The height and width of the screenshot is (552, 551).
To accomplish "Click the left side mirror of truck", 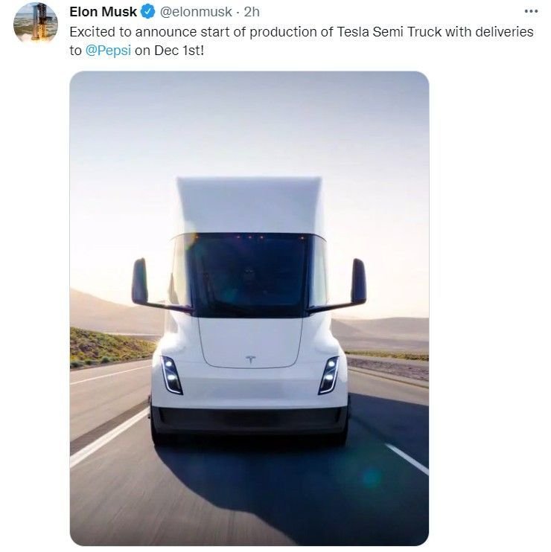I will coord(140,281).
